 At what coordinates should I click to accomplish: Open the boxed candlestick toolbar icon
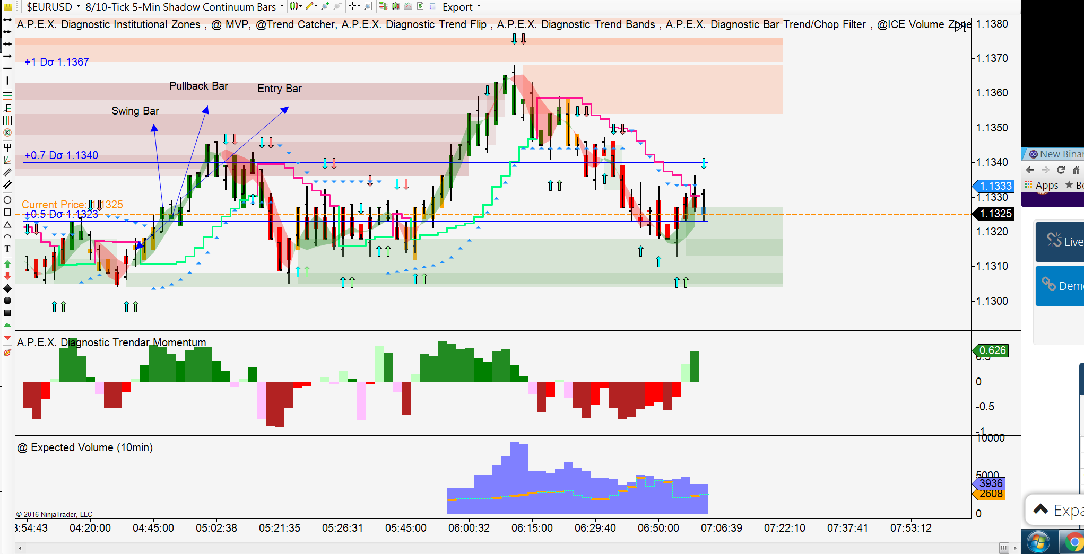(396, 6)
